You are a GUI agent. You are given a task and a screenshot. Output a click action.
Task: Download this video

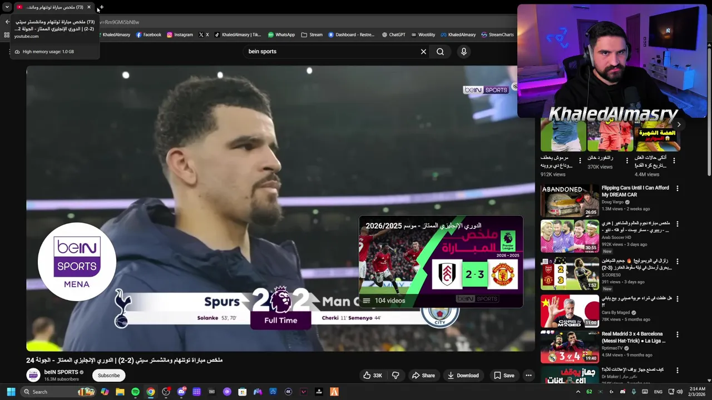click(463, 376)
